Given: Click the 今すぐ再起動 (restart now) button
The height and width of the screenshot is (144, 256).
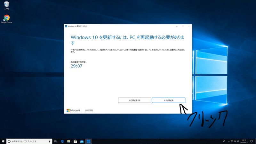Looking at the screenshot, I should [x=169, y=100].
